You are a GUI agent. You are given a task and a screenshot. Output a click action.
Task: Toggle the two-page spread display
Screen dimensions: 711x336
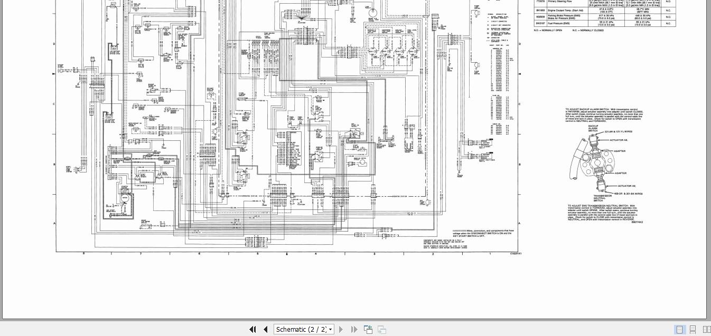pos(707,330)
